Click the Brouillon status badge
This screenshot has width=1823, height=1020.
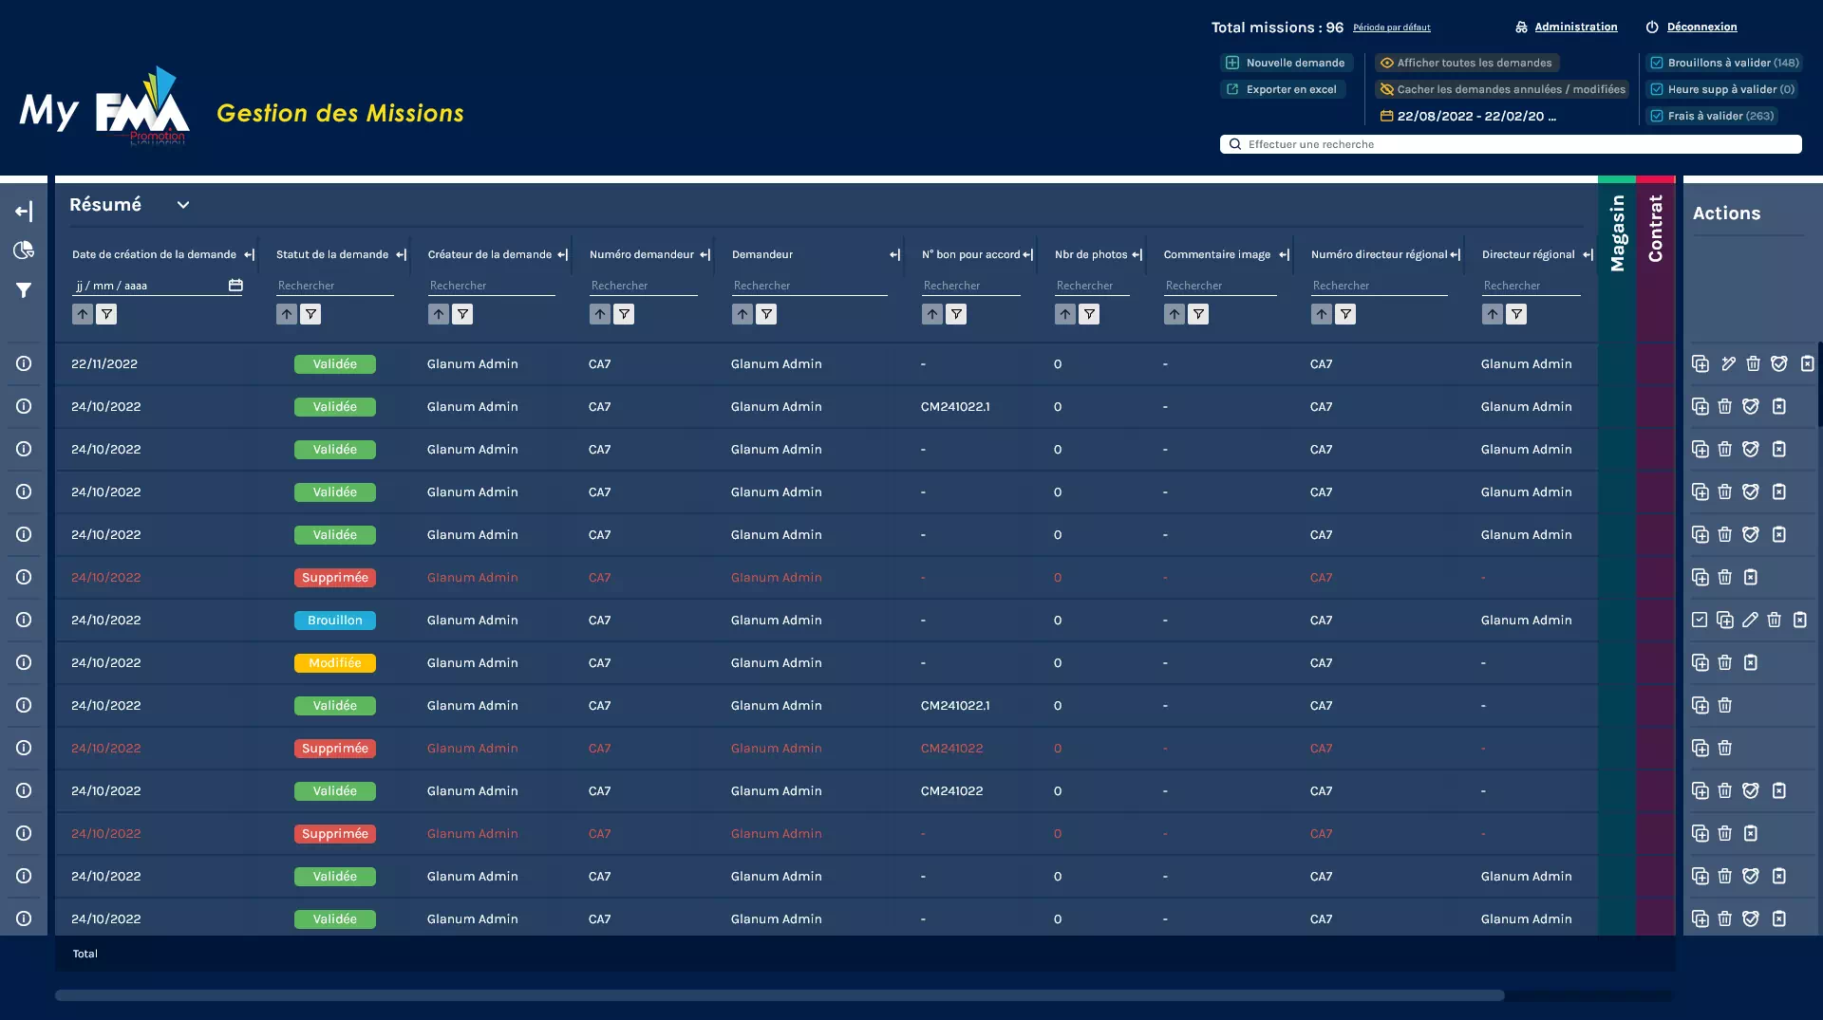coord(335,621)
